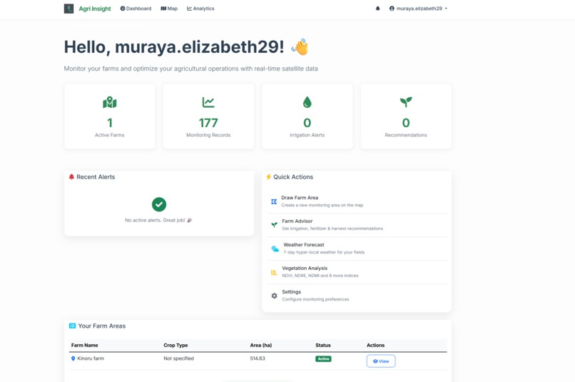Click the Recommendations seedling icon
Screen dimensions: 575x382
point(406,102)
